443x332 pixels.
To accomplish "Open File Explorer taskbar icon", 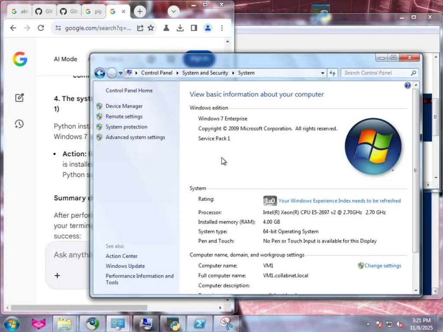I will [64, 324].
